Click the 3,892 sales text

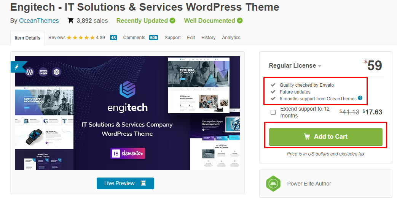click(92, 21)
